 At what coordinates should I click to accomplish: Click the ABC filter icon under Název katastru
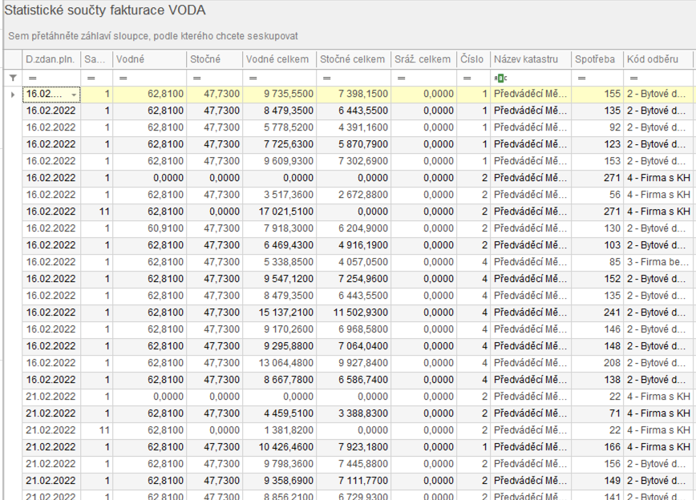[x=500, y=78]
